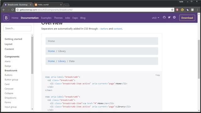
Task: Click the yellow circular extension icon
Action: 182,10
